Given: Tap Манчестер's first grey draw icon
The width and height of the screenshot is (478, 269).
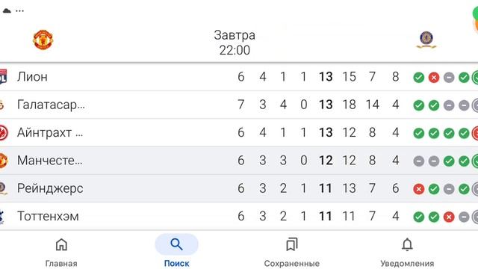Looking at the screenshot, I should pos(418,161).
